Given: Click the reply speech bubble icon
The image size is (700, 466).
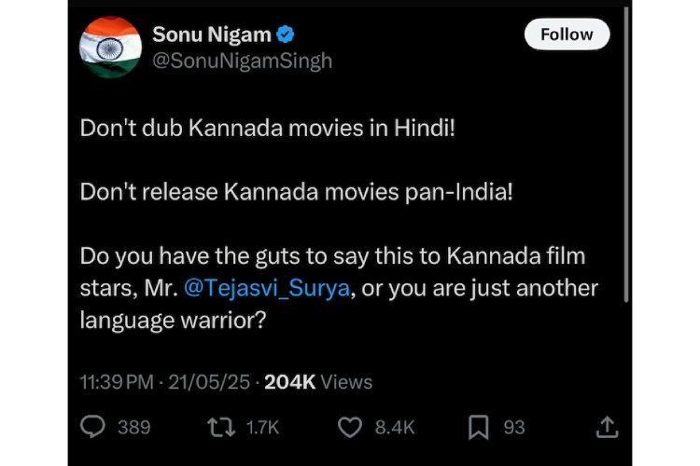Looking at the screenshot, I should tap(93, 427).
